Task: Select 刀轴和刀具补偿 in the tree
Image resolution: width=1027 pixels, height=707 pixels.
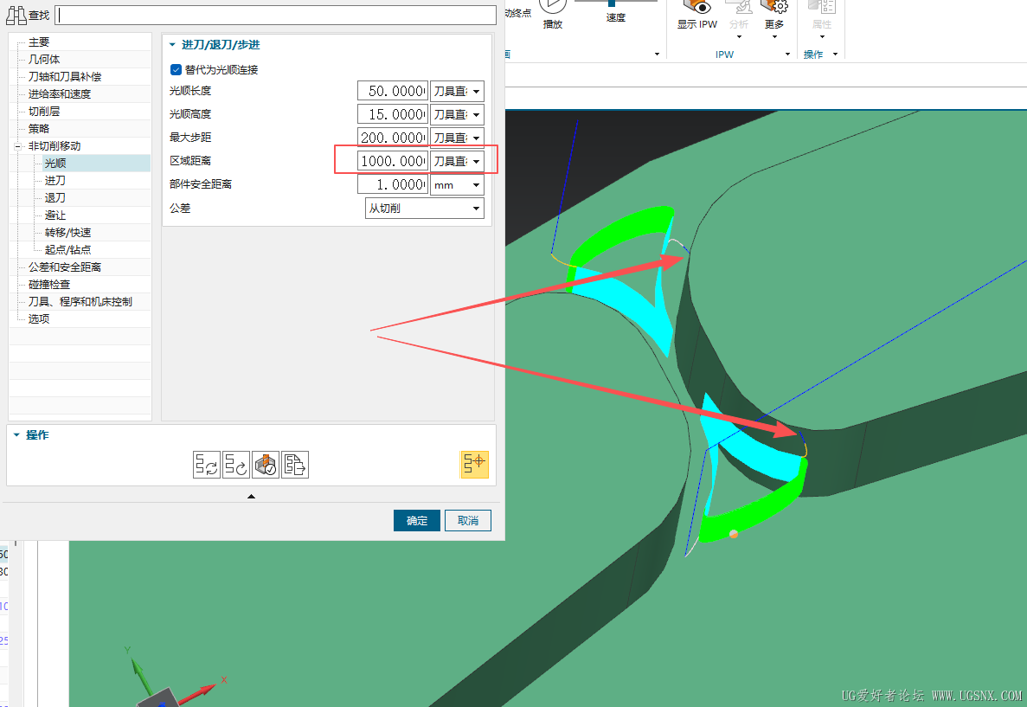Action: click(65, 77)
